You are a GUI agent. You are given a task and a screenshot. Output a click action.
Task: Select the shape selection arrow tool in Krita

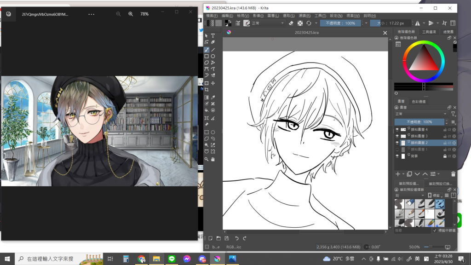pos(207,36)
